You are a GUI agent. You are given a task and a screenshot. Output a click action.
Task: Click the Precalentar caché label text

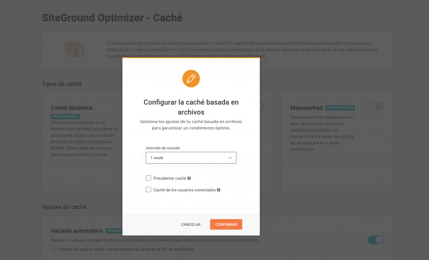(170, 178)
